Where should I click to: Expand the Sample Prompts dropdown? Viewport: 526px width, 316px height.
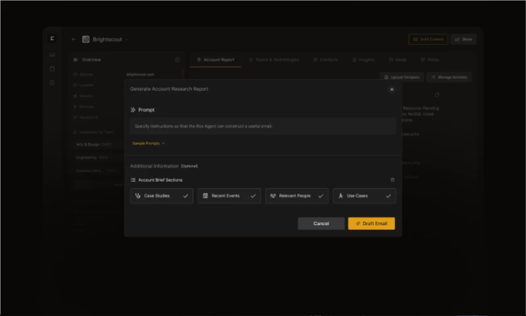149,143
